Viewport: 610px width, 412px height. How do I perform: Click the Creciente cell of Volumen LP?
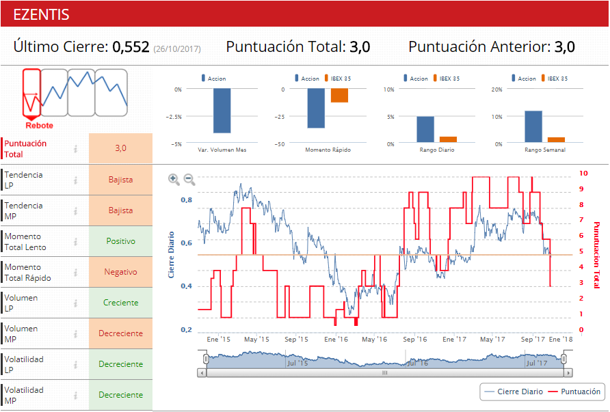coord(120,303)
